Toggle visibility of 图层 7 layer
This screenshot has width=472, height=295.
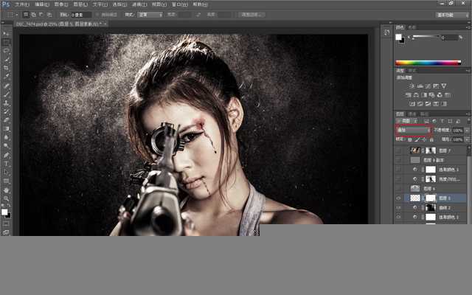399,150
